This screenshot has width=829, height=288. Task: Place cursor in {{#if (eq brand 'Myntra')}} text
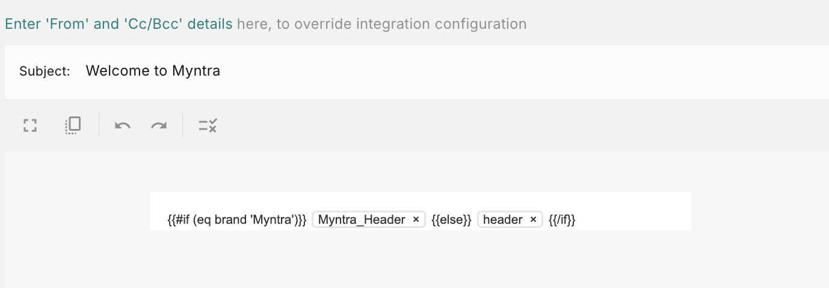point(237,220)
